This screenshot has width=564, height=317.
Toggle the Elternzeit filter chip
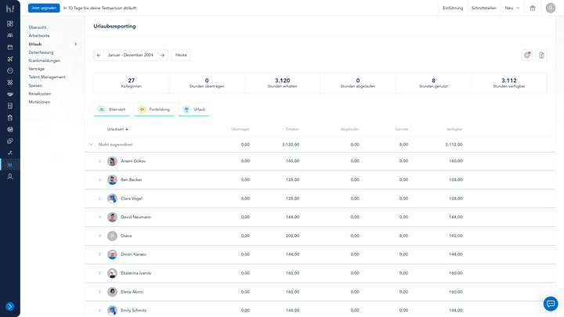(x=112, y=110)
